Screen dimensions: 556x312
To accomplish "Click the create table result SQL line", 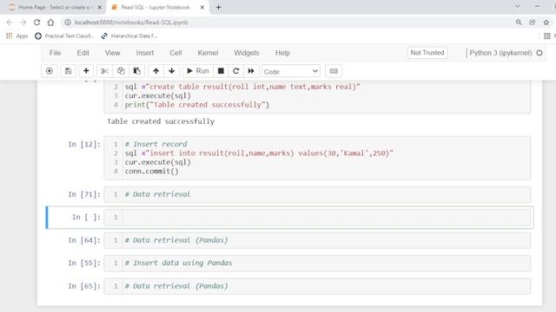I will click(x=242, y=87).
